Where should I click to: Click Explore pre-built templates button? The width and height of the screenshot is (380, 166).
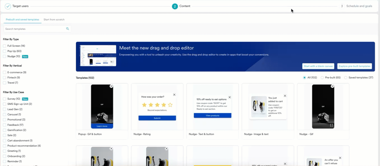pyautogui.click(x=354, y=66)
